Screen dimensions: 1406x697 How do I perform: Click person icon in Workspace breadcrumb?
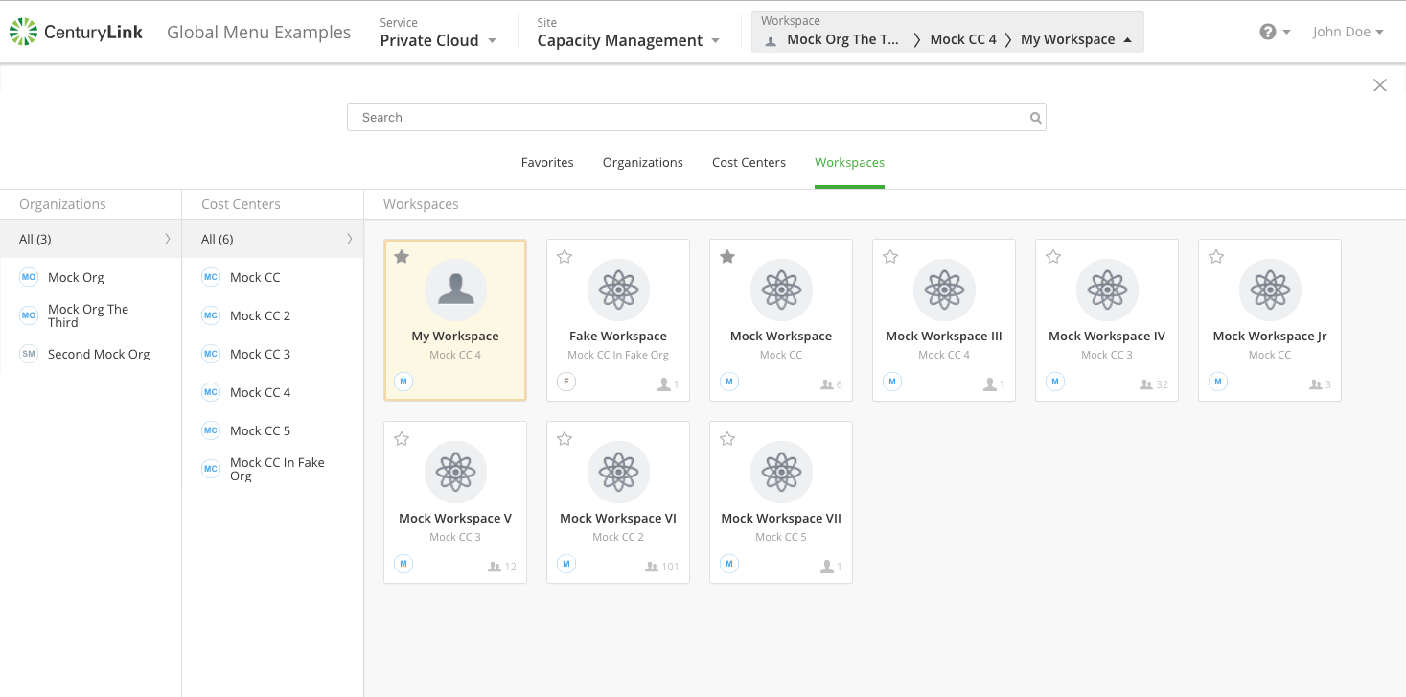[x=771, y=40]
